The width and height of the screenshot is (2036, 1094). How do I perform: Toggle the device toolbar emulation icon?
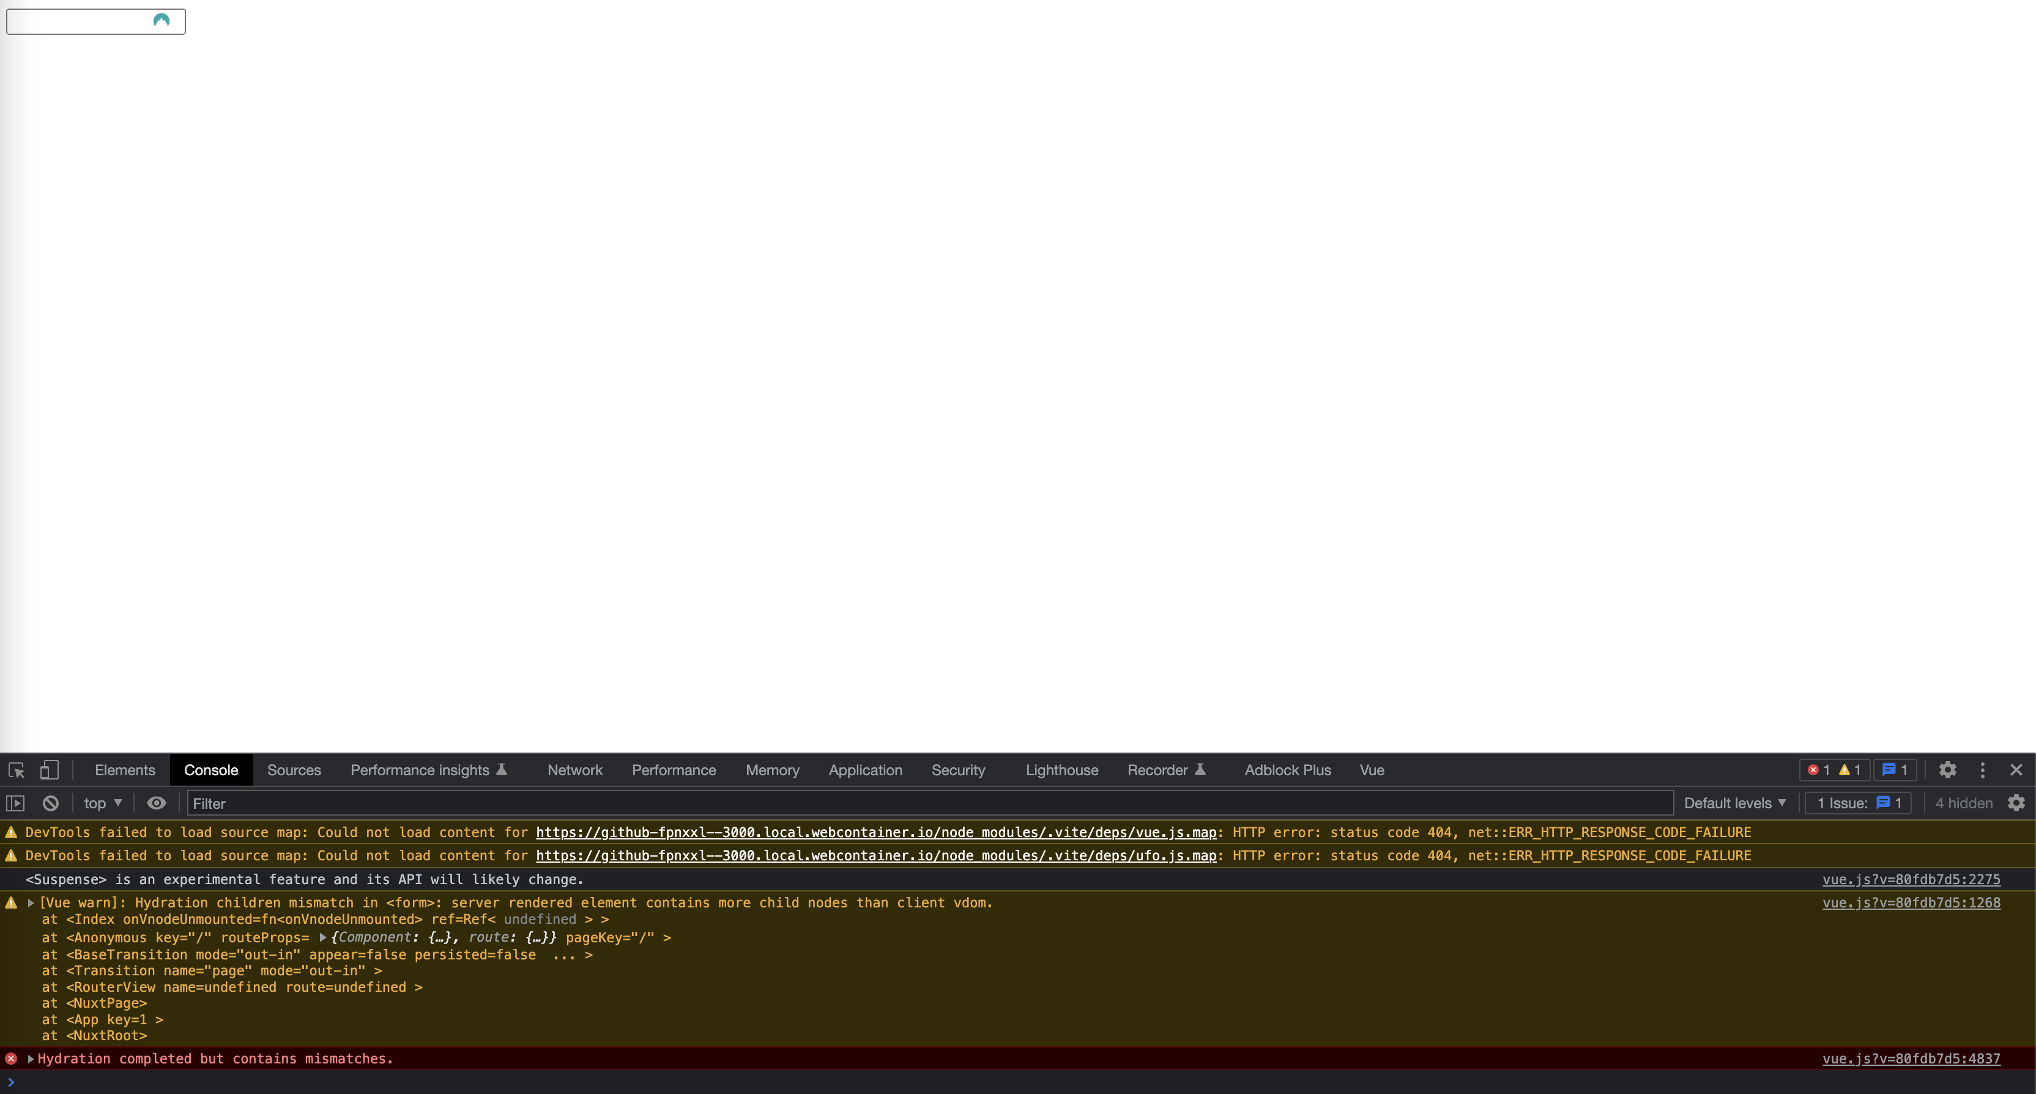[49, 769]
